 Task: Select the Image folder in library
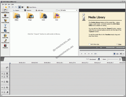click(x=30, y=16)
